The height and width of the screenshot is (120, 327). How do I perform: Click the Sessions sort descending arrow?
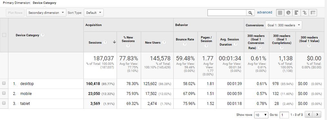click(114, 42)
